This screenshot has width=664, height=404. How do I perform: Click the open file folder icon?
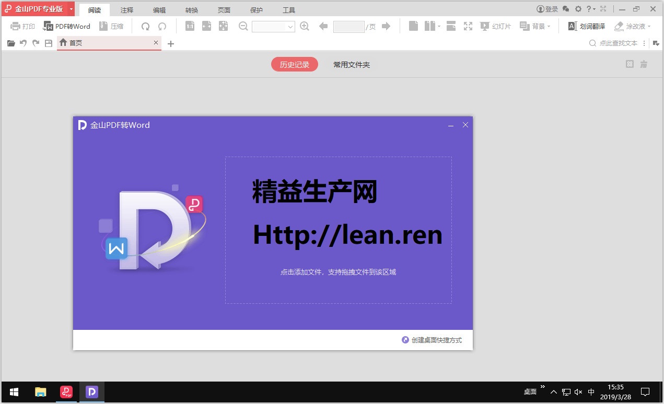(x=11, y=43)
